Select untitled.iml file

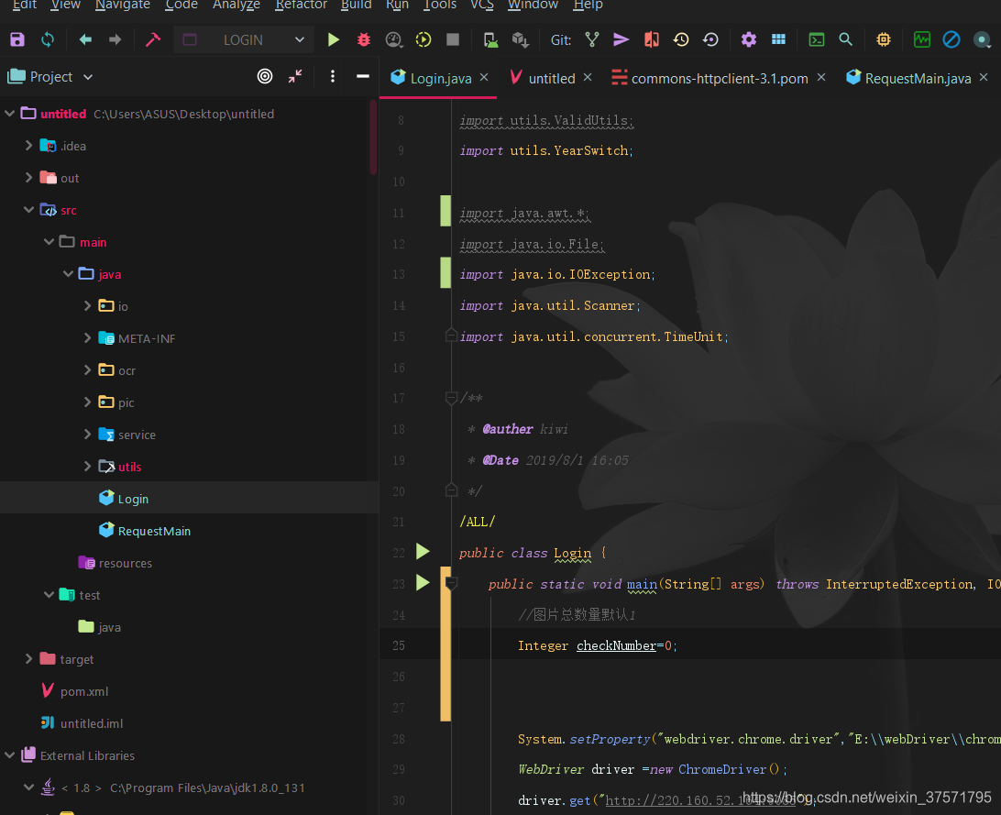[x=92, y=723]
